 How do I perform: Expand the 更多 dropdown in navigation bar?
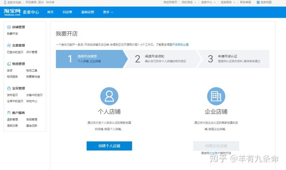tap(108, 12)
